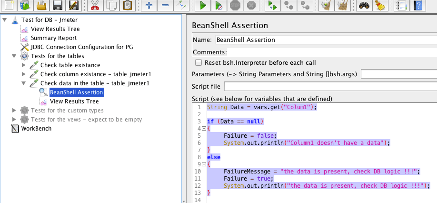The height and width of the screenshot is (203, 437).
Task: Select top-level View Results Tree listener
Action: coord(55,29)
